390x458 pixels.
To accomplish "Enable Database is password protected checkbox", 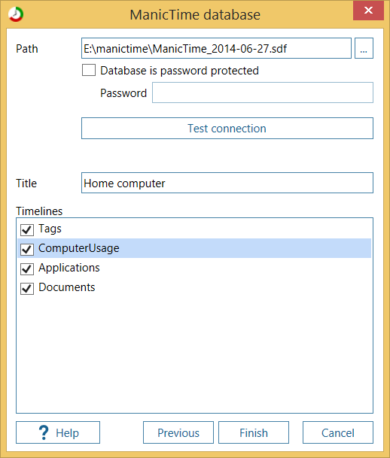I will coord(89,71).
